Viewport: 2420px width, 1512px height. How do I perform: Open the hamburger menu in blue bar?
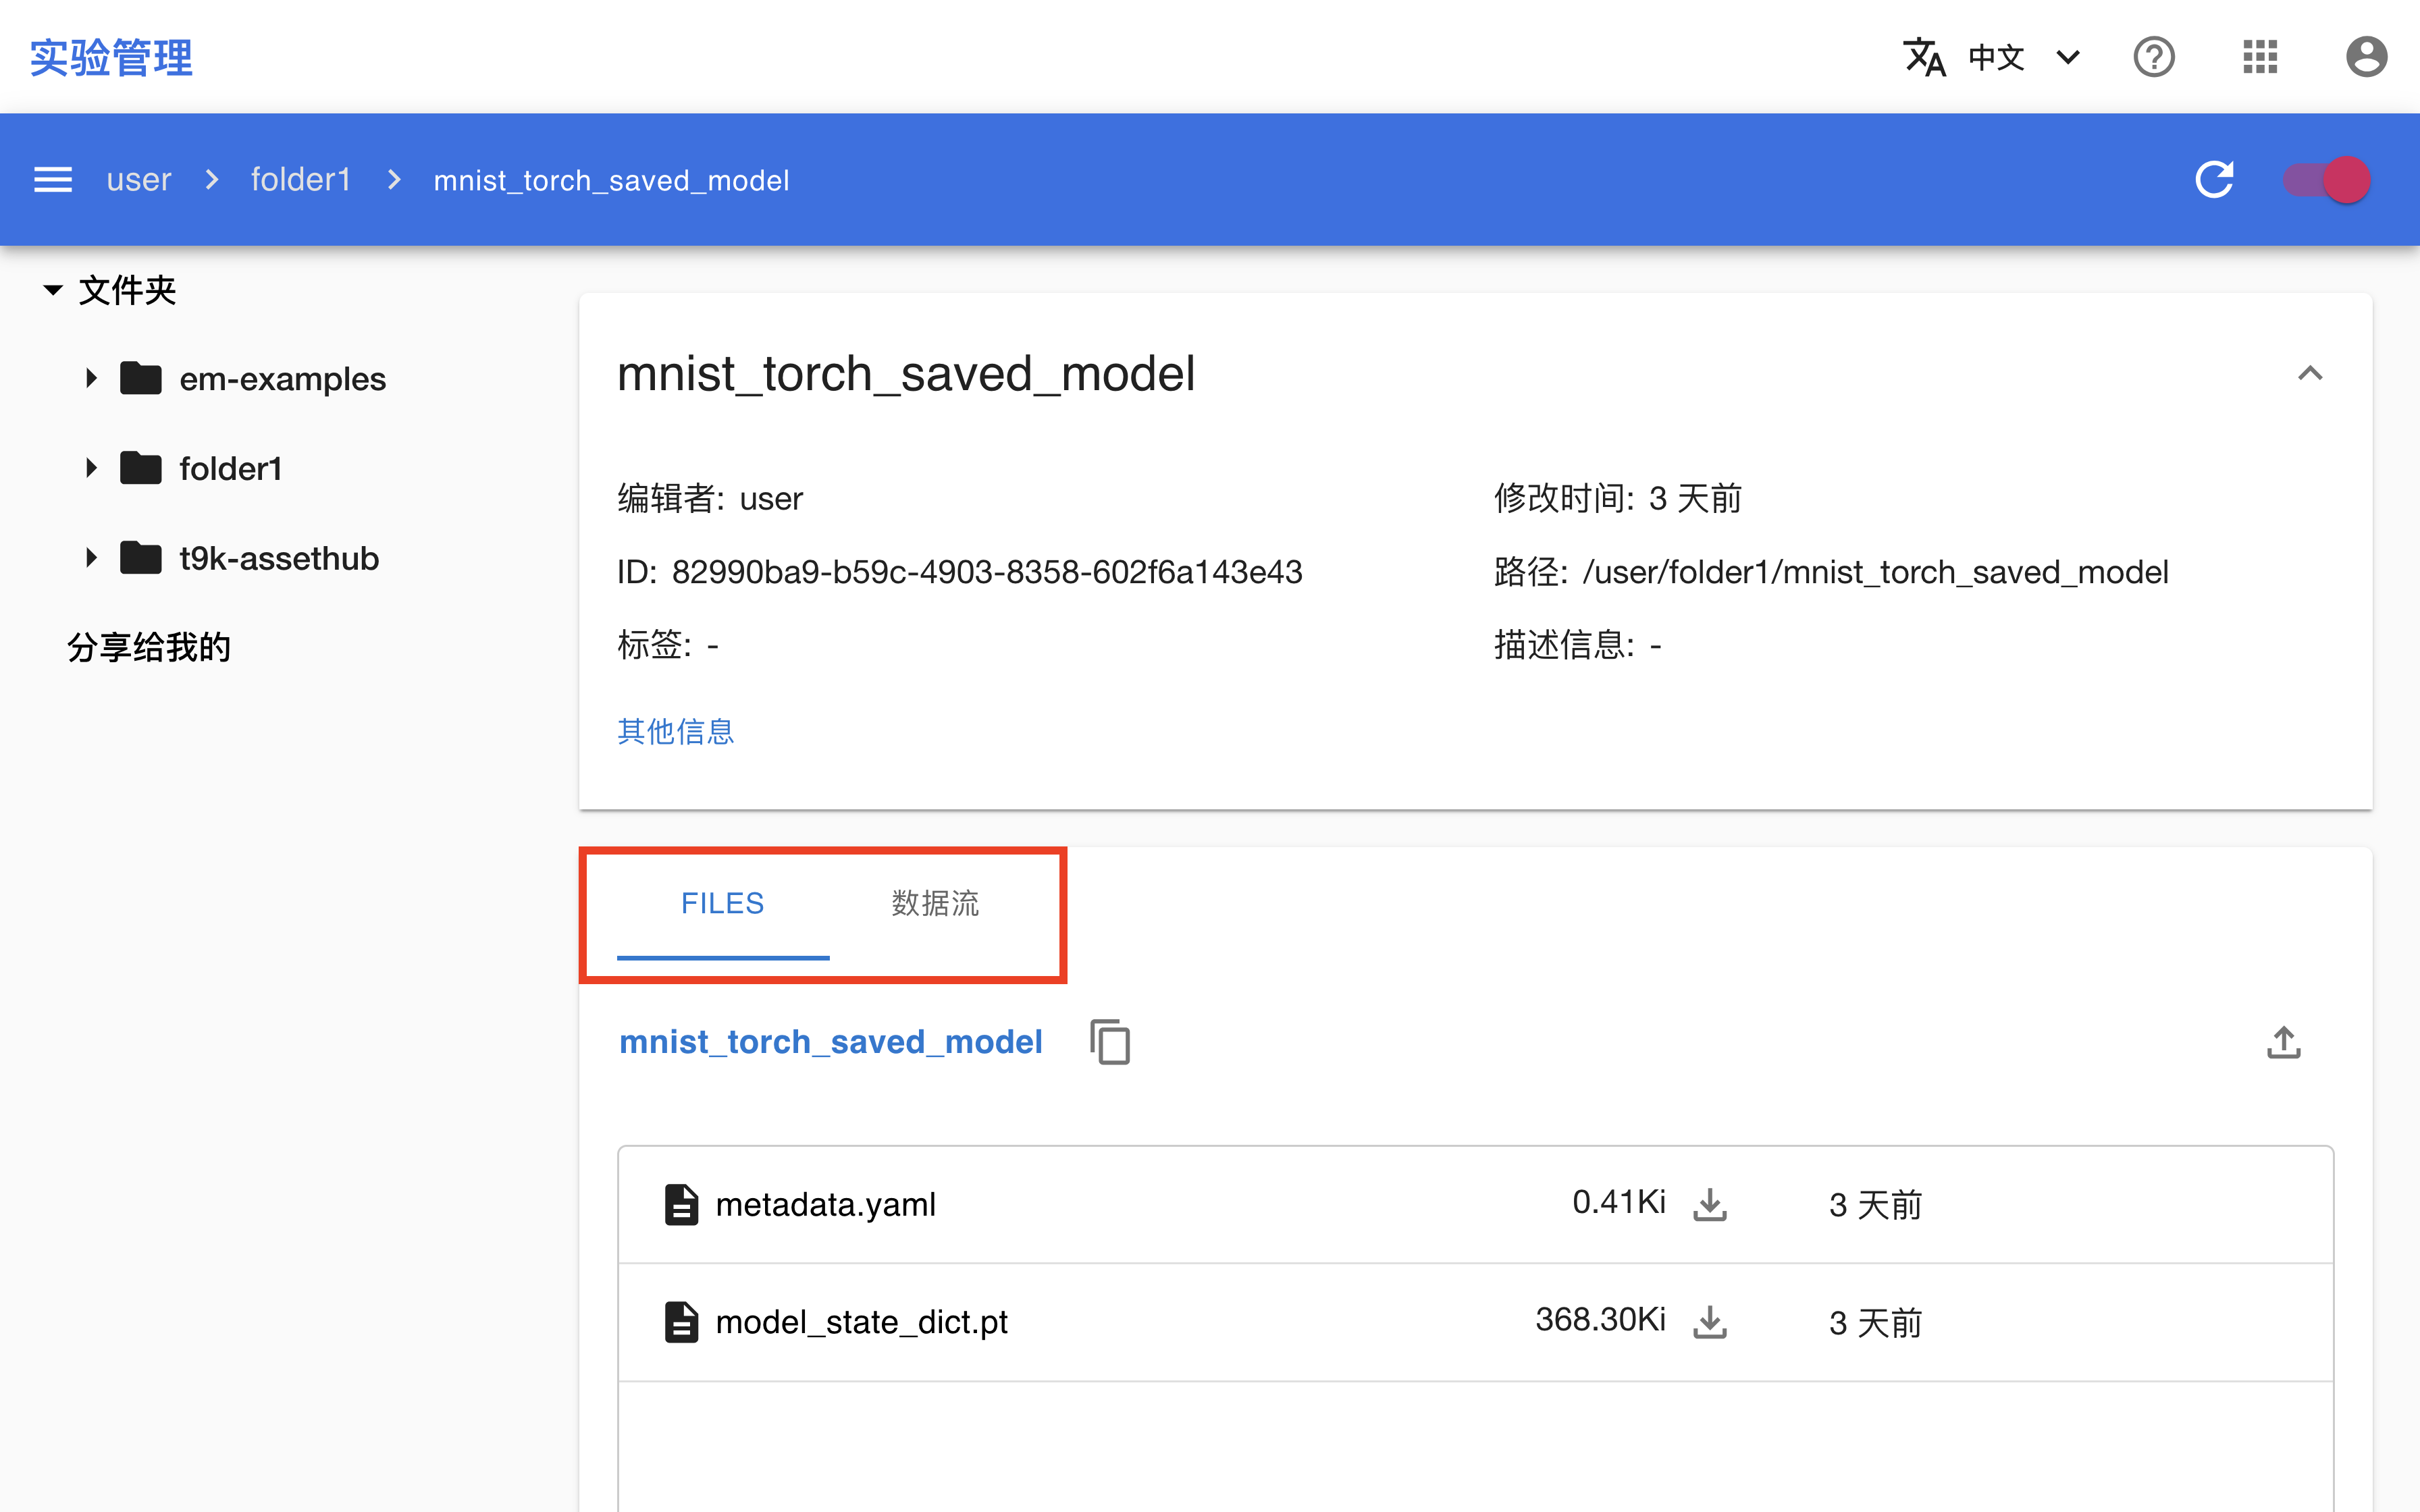53,180
